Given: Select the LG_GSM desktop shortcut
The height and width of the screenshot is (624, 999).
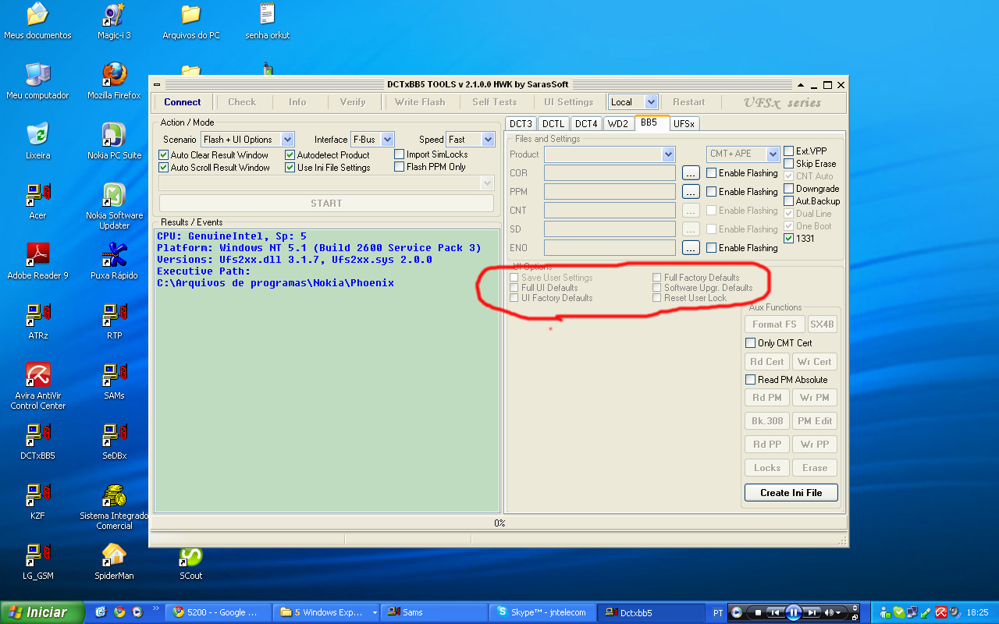Looking at the screenshot, I should 37,562.
